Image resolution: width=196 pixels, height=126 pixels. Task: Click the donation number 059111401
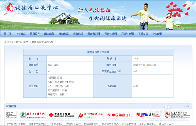click(53, 65)
